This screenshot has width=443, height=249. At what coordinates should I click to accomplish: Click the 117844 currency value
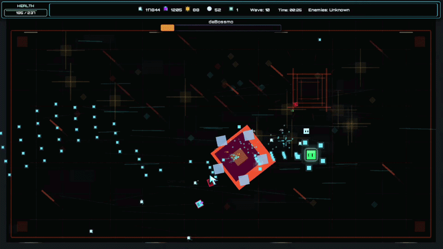(153, 10)
